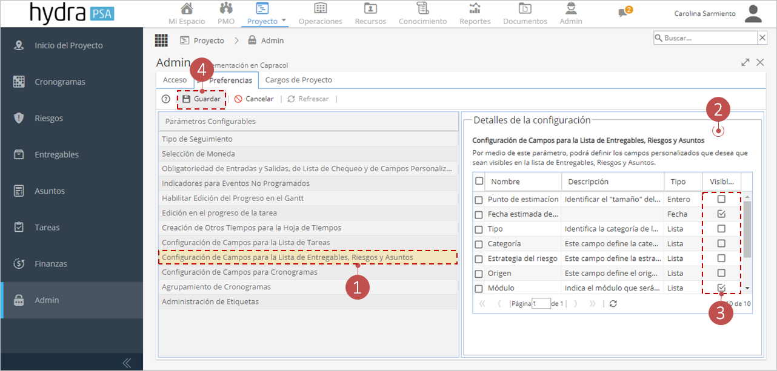
Task: Open Admin in the sidebar
Action: click(x=72, y=300)
